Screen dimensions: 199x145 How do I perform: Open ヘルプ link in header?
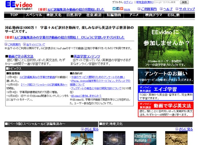click(x=168, y=9)
